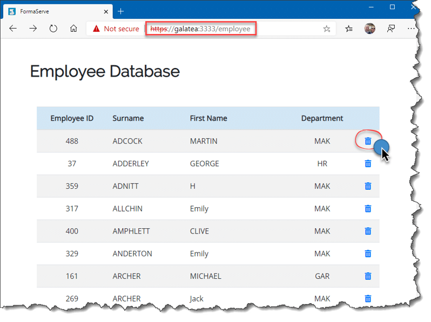
Task: Open the favorites list button
Action: (x=349, y=29)
